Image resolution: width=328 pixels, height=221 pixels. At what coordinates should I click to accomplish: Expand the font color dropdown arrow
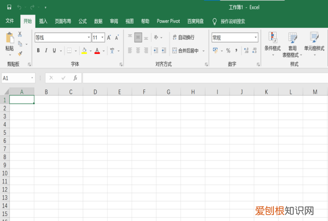coord(103,51)
